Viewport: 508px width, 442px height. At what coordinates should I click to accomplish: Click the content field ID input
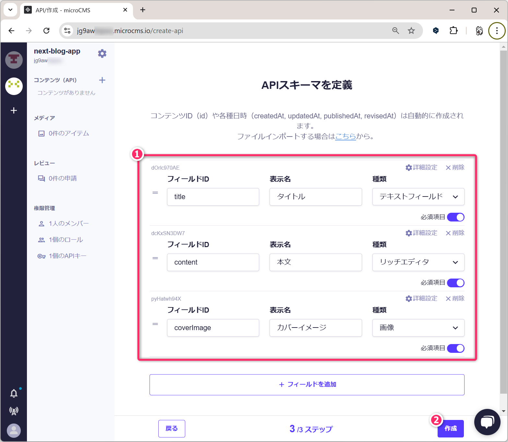(213, 262)
